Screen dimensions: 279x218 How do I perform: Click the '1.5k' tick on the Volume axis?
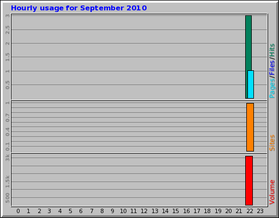(8, 181)
